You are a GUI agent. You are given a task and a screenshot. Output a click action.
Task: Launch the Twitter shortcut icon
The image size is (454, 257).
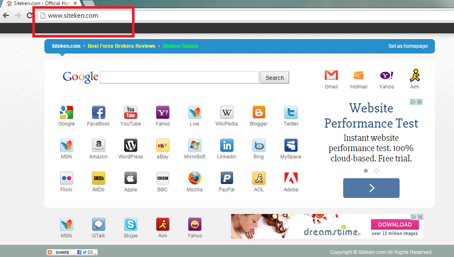tap(291, 113)
